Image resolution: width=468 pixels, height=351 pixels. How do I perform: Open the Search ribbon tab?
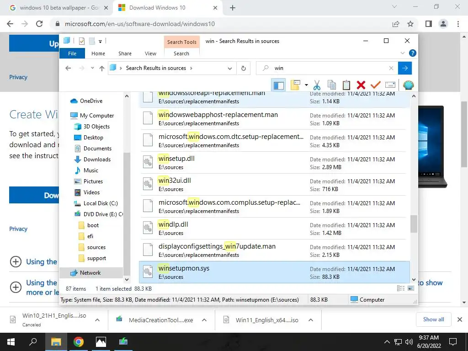click(181, 53)
